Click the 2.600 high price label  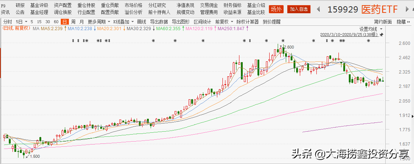(x=289, y=47)
